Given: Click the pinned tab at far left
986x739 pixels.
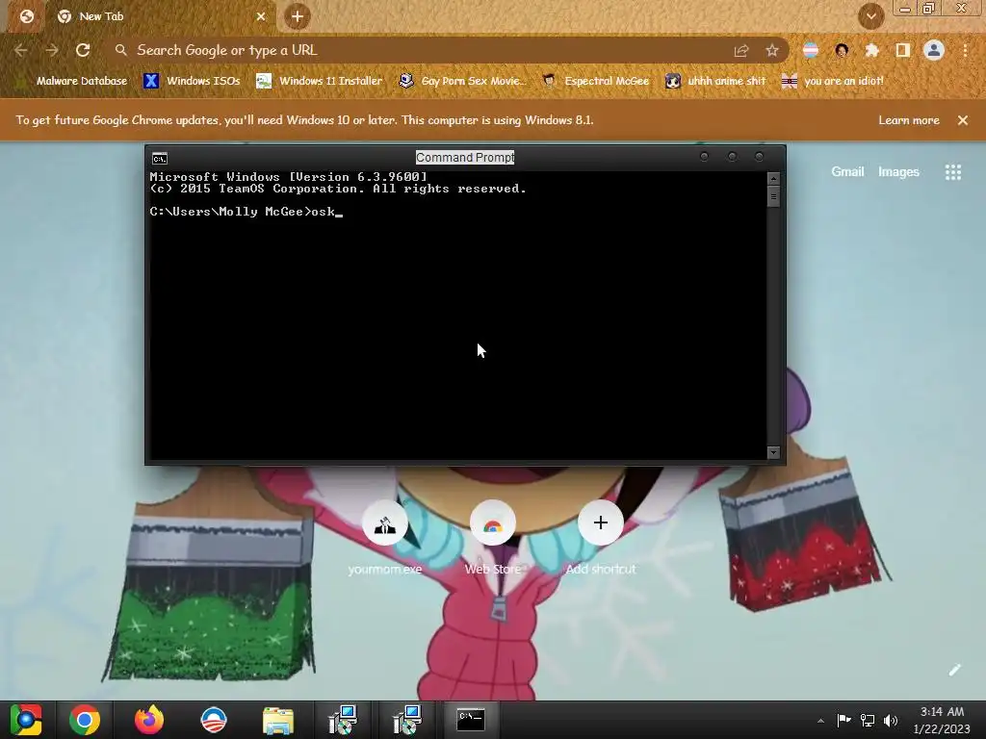Looking at the screenshot, I should tap(26, 16).
